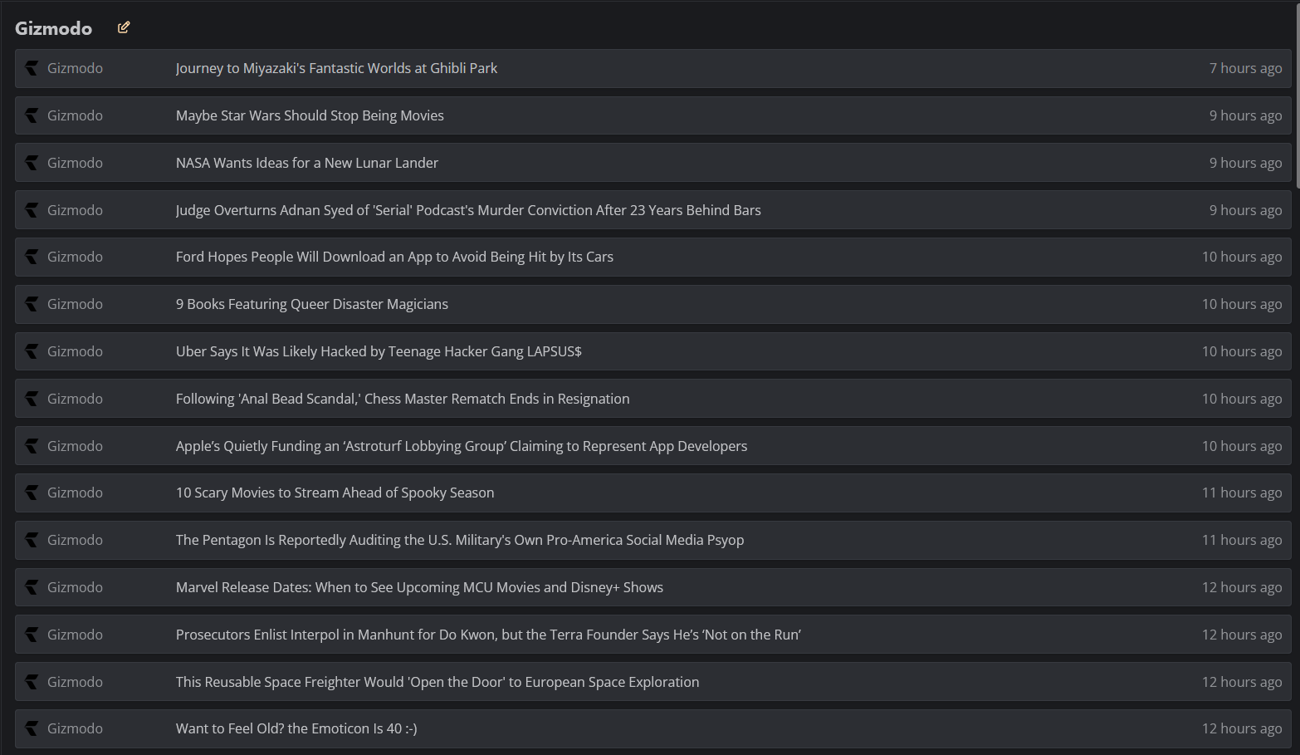This screenshot has height=755, width=1300.
Task: Open the Pentagon auditing Social Media Psyop article
Action: [460, 540]
